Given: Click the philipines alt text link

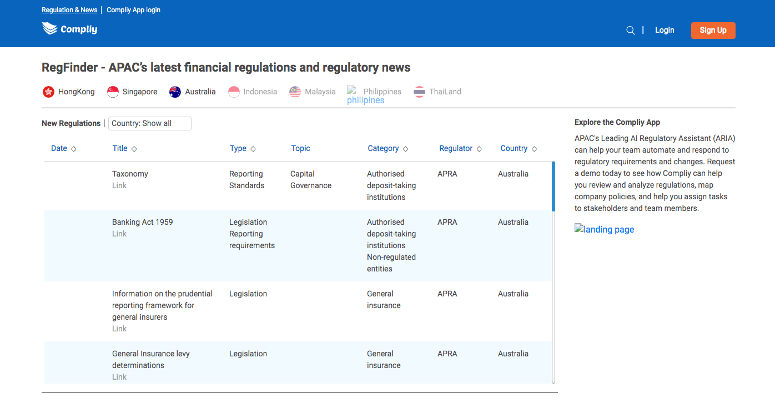Looking at the screenshot, I should (x=366, y=100).
